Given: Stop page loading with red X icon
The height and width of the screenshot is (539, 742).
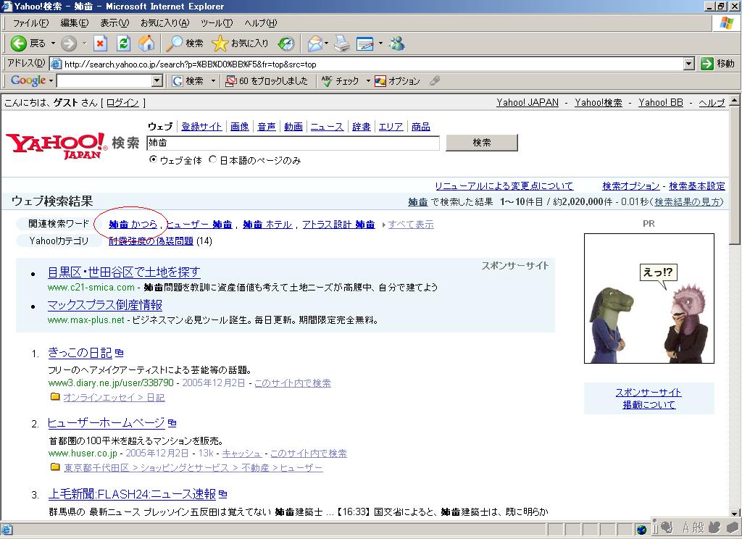Looking at the screenshot, I should click(x=100, y=43).
